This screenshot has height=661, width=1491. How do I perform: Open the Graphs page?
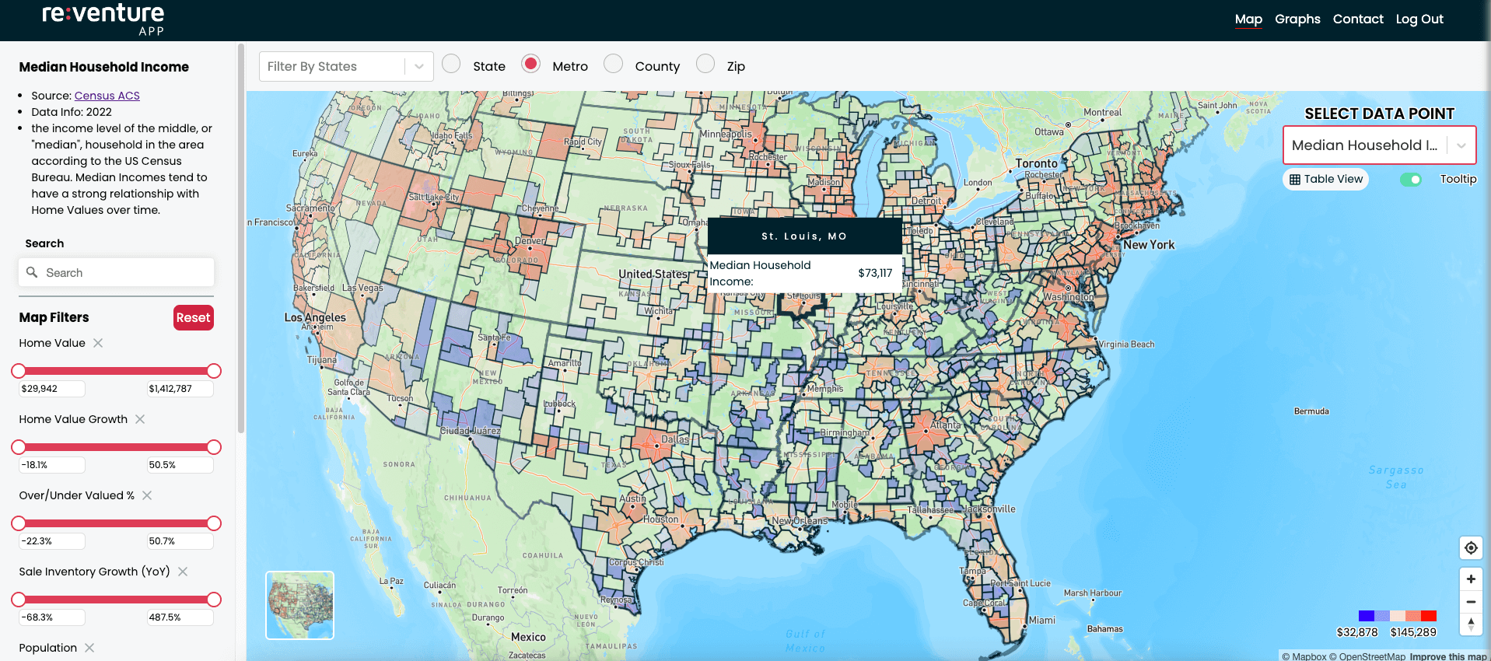1297,19
